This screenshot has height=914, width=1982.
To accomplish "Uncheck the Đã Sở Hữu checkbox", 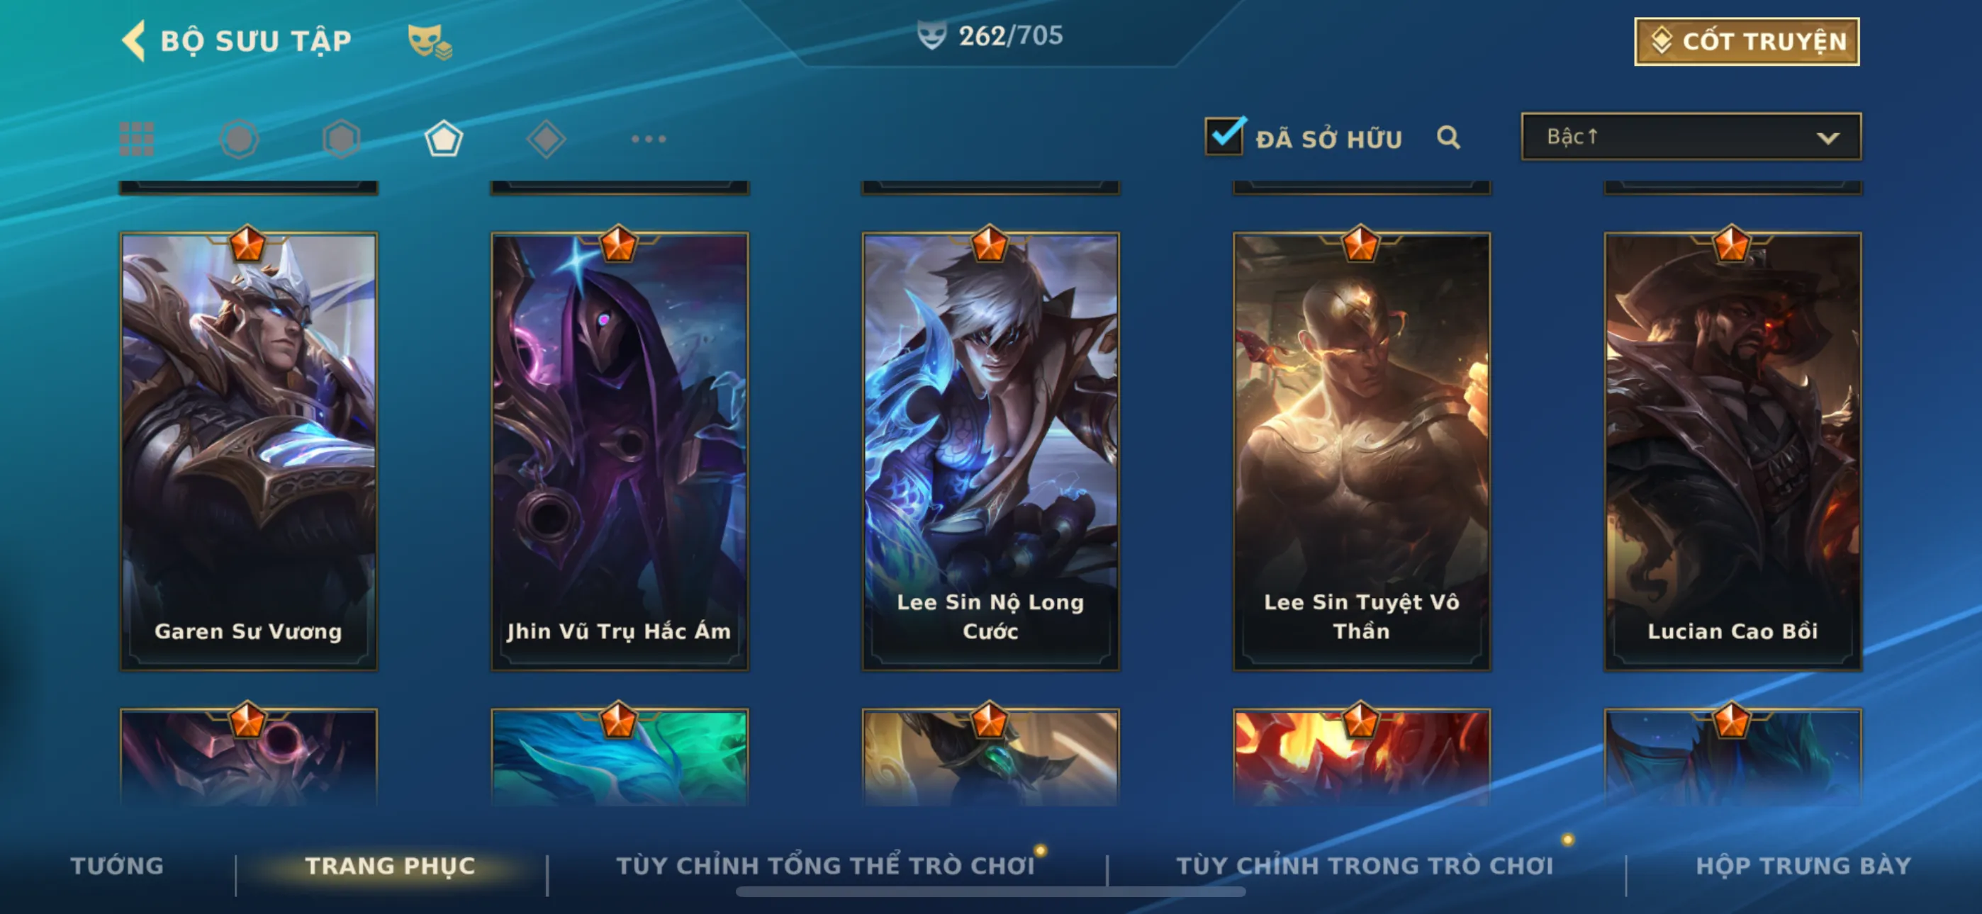I will point(1225,136).
